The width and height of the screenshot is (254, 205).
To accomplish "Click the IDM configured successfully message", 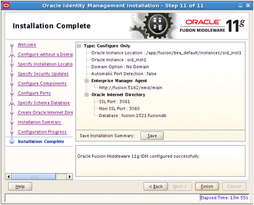I will pos(139,156).
